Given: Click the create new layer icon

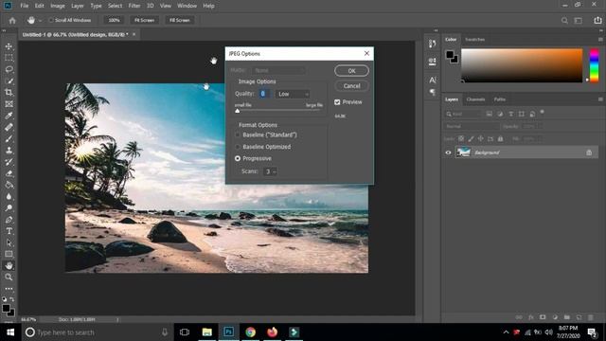Looking at the screenshot, I should pos(579,317).
